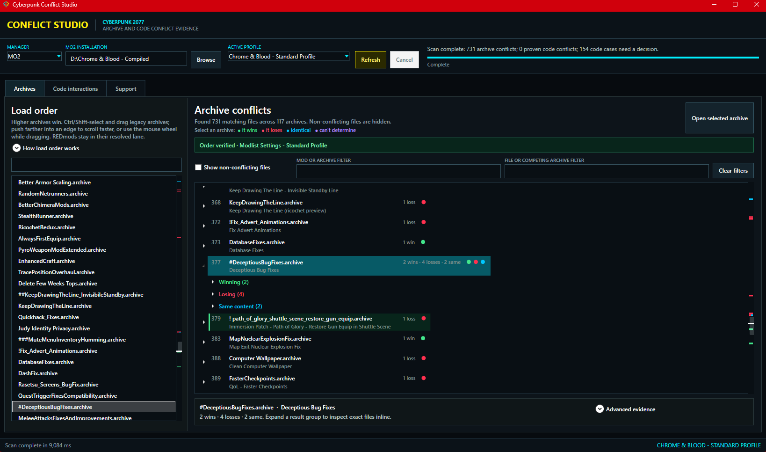Screen dimensions: 766x452
Task: Select TracePositionOverhaul.archive in load order
Action: pos(94,272)
